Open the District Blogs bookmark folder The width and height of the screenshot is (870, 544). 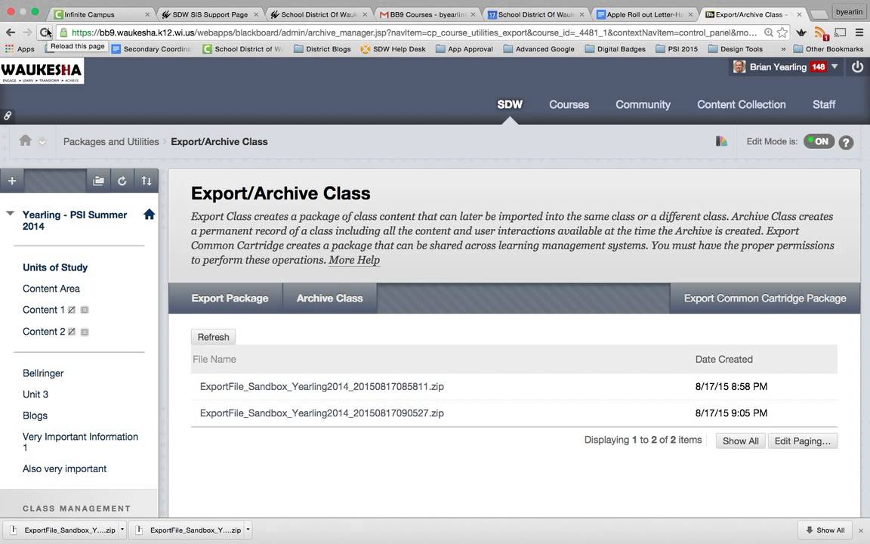322,49
